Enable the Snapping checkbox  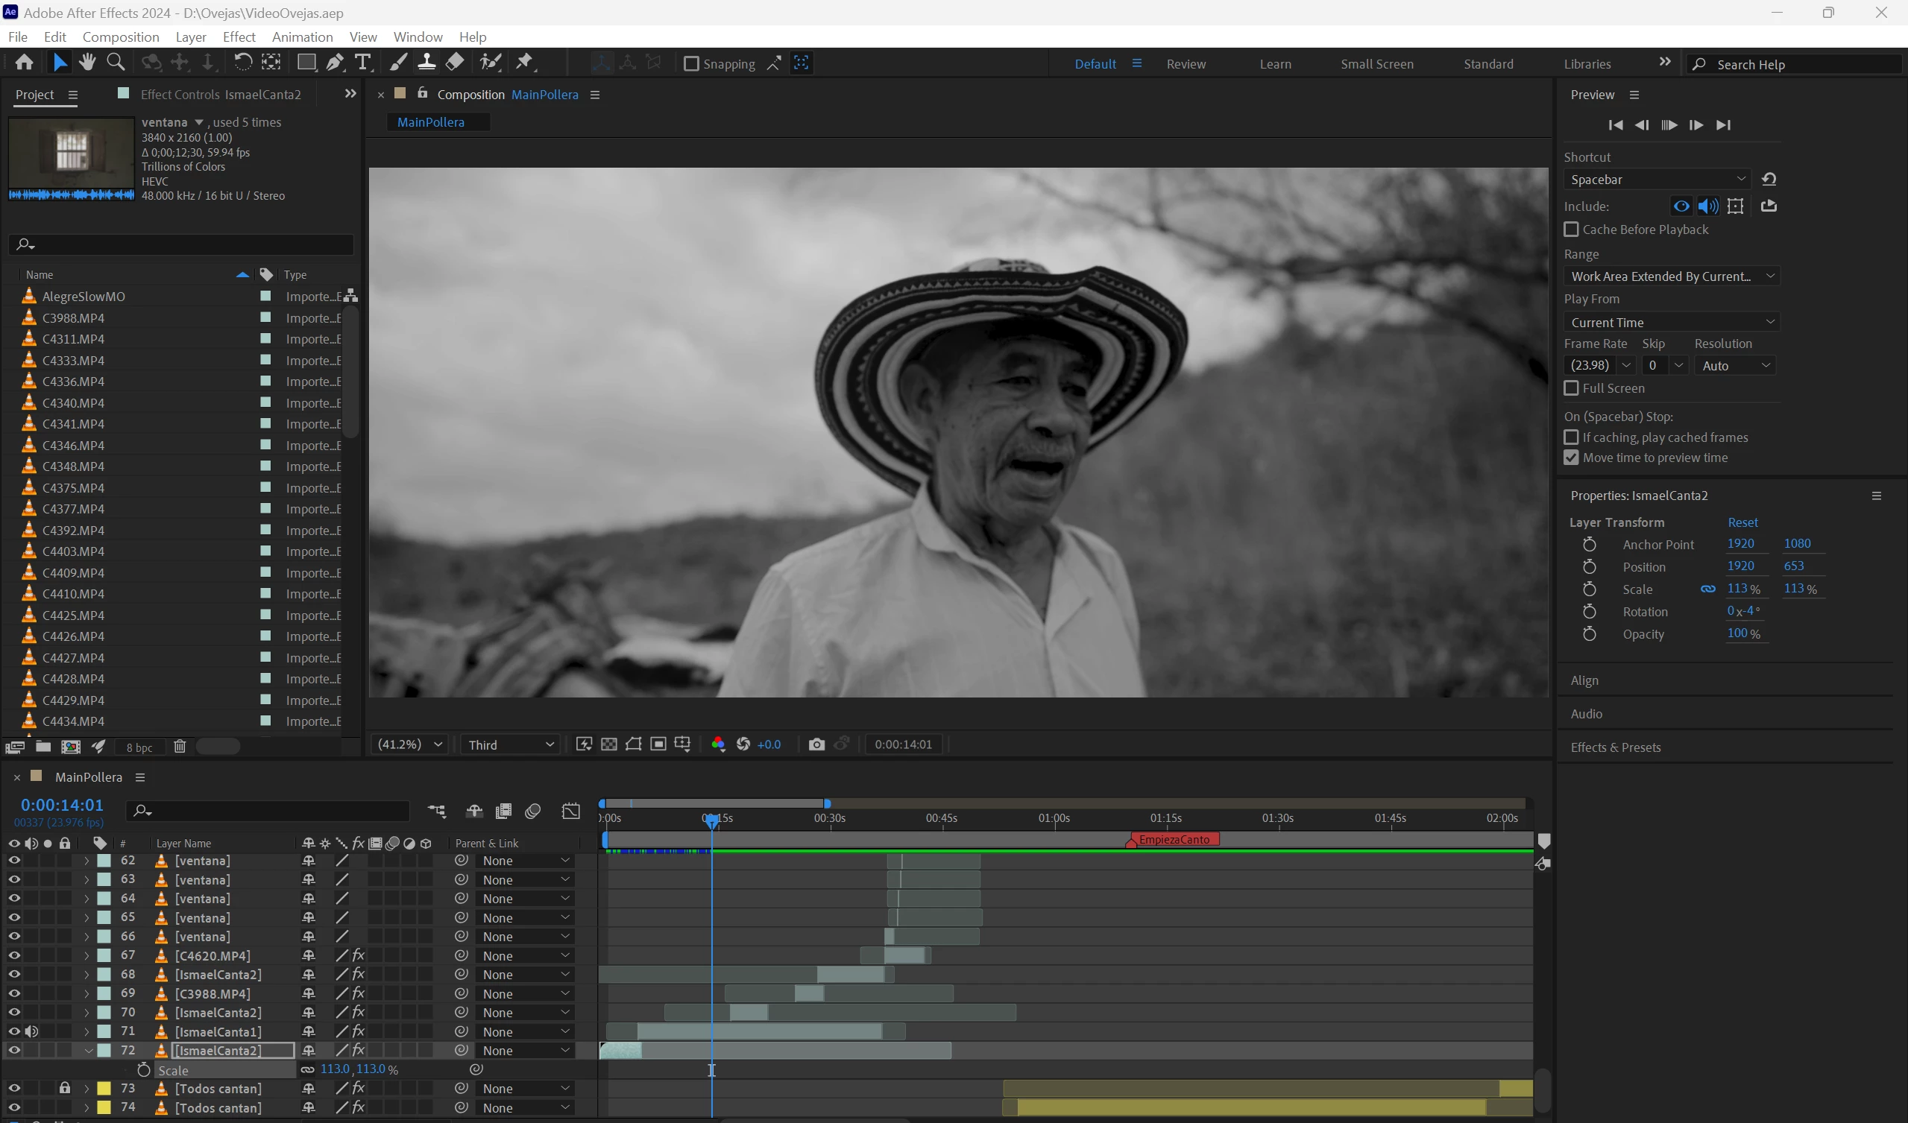pyautogui.click(x=690, y=63)
